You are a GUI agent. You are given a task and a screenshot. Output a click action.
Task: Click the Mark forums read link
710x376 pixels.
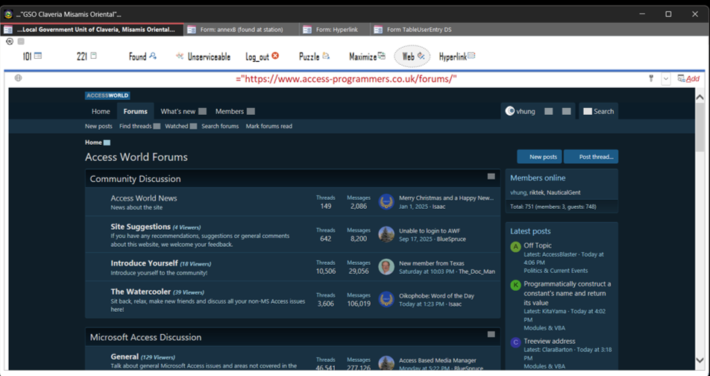pyautogui.click(x=269, y=126)
